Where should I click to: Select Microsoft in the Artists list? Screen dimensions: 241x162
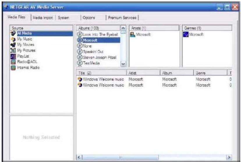pyautogui.click(x=143, y=34)
